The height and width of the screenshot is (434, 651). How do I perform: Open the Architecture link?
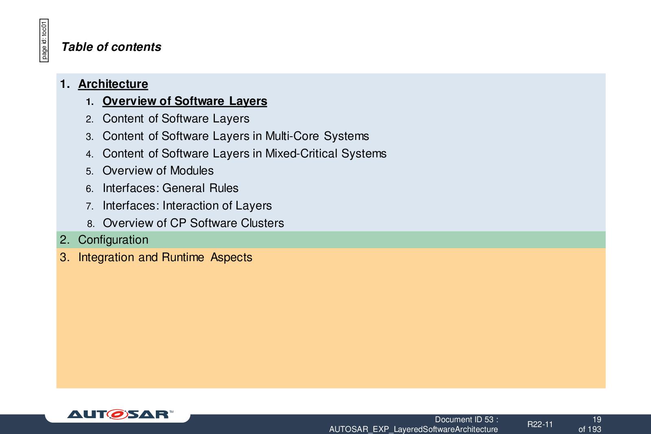113,84
